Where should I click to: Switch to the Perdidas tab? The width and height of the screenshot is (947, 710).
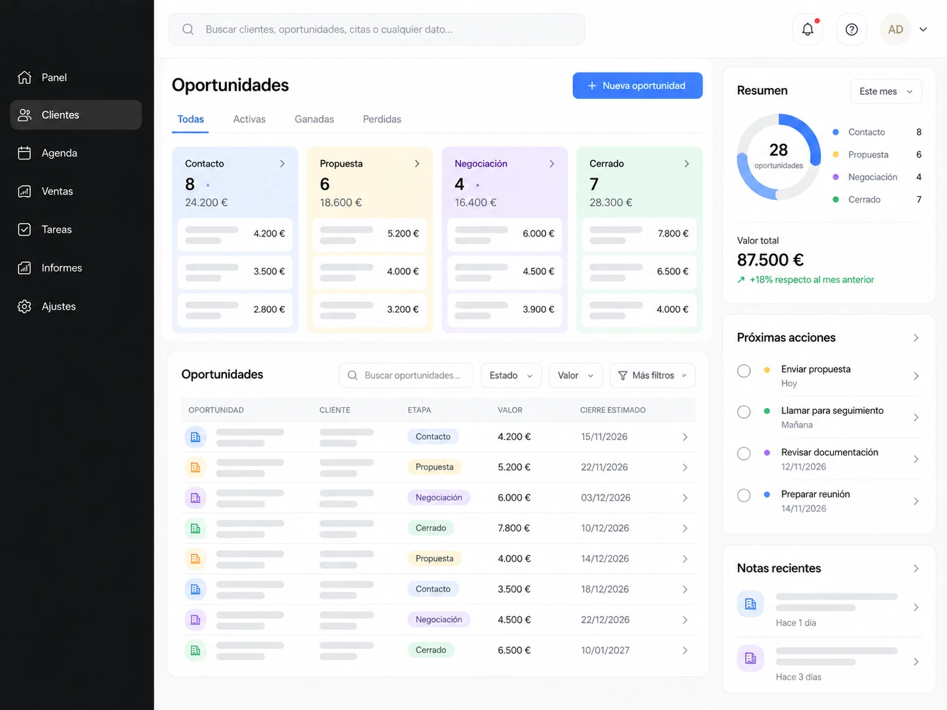[382, 119]
